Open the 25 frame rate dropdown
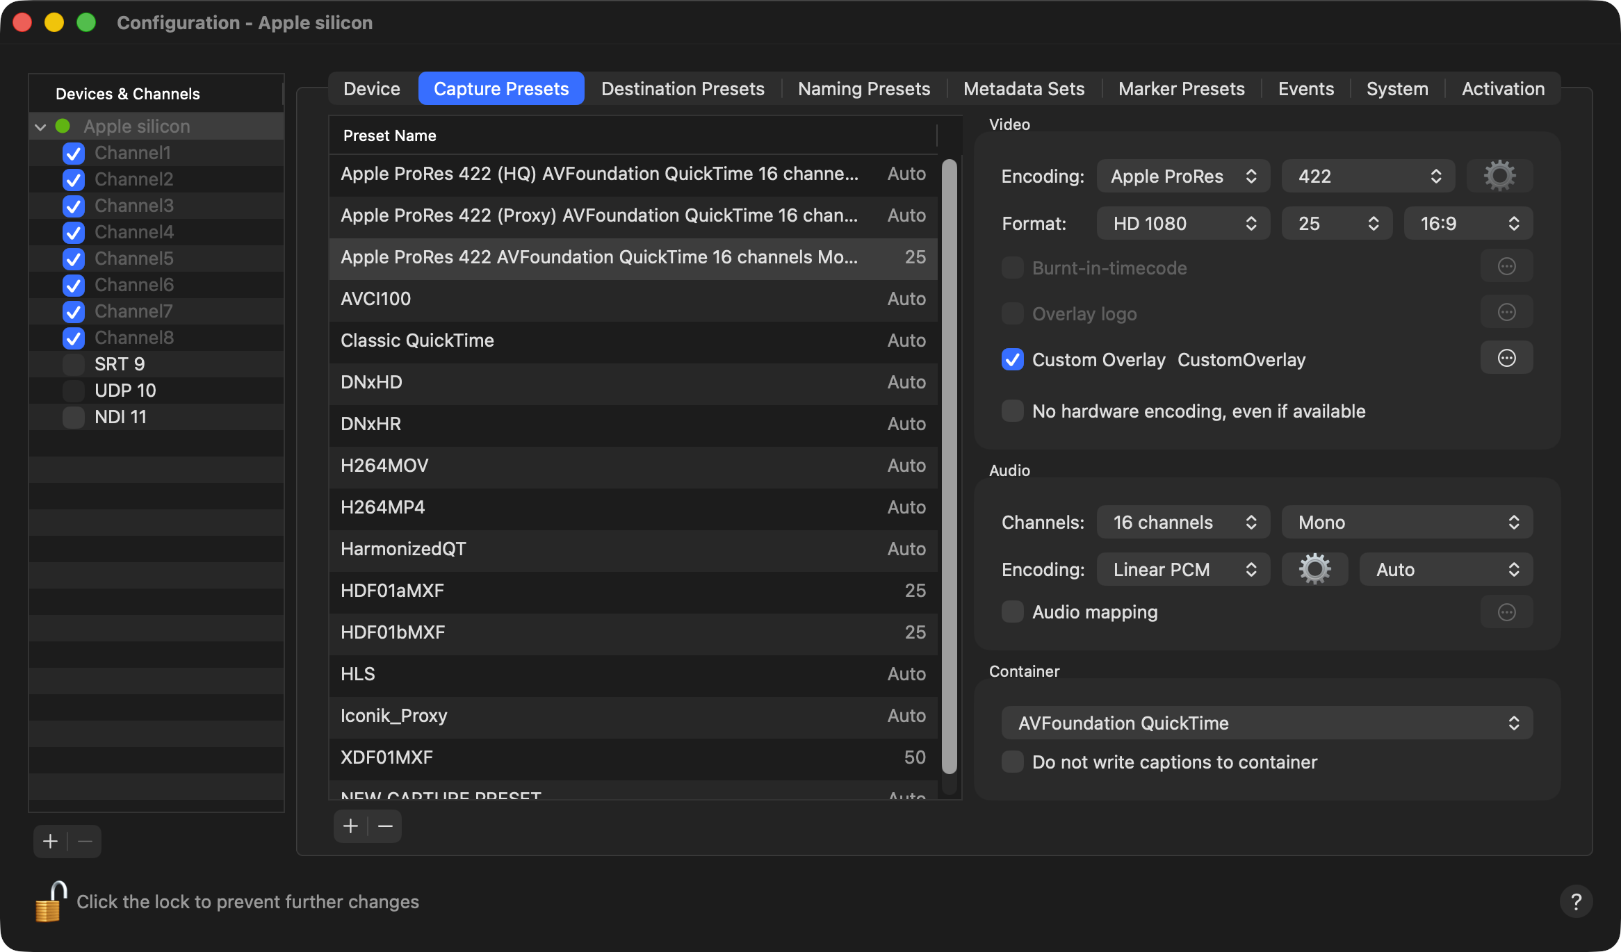Screen dimensions: 1621x952 1337,223
